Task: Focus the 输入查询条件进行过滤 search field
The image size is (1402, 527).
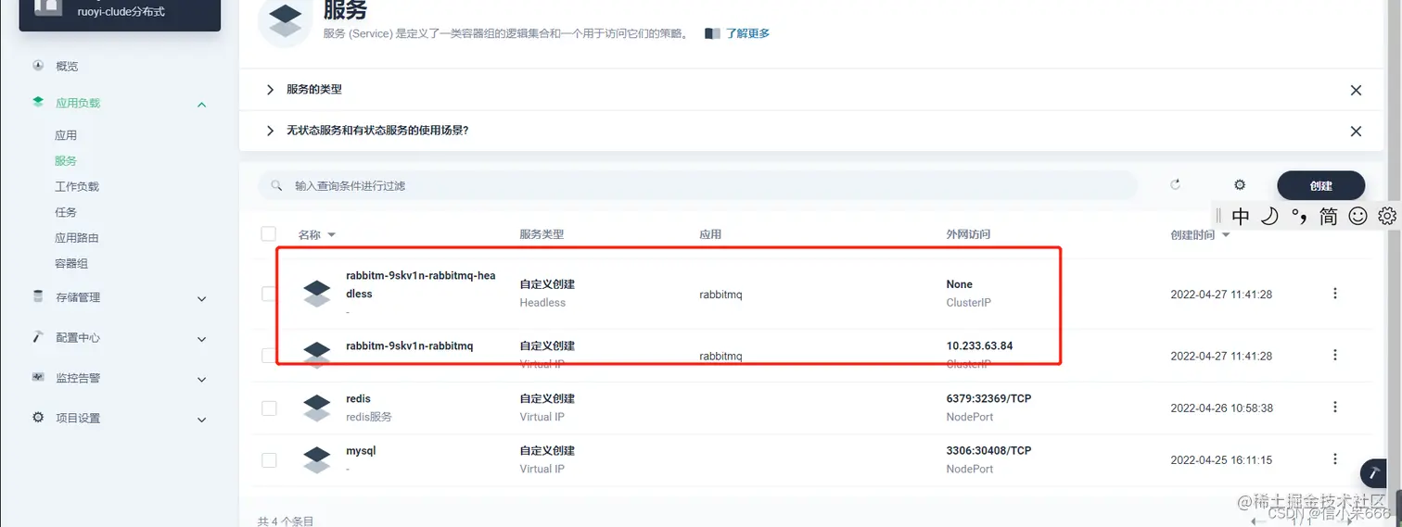Action: pos(697,185)
